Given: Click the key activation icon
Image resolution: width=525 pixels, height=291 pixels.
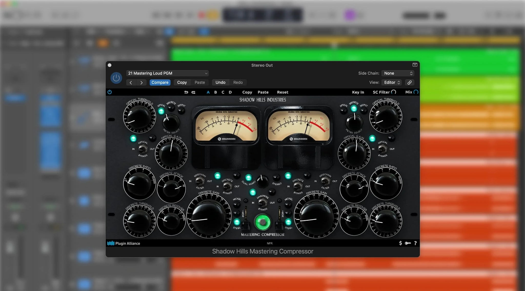Looking at the screenshot, I should pos(408,243).
